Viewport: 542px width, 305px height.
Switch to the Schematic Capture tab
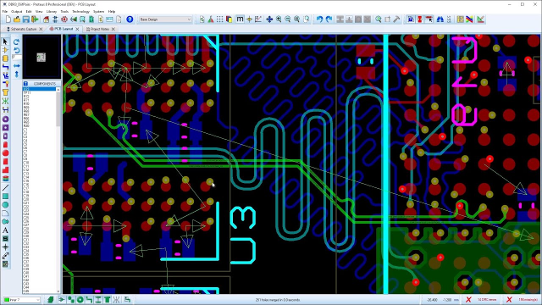click(25, 29)
